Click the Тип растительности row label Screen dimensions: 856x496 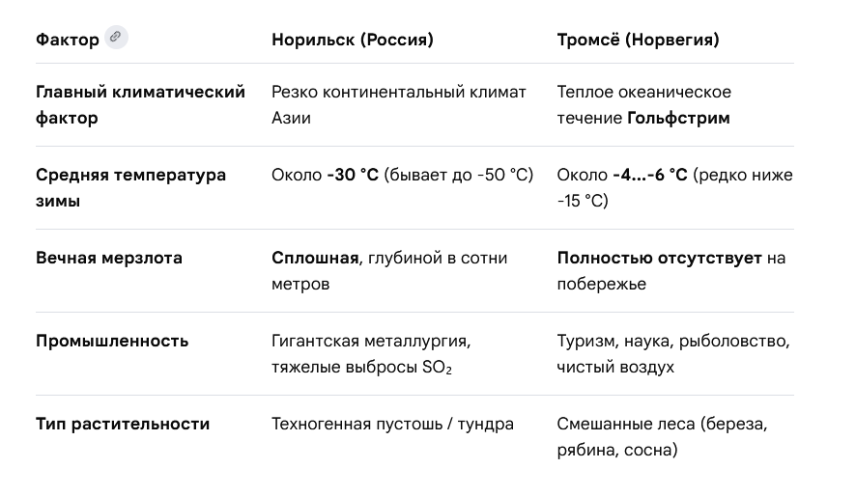(123, 424)
